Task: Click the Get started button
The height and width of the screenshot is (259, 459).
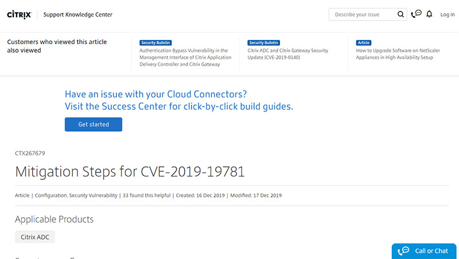Action: point(94,124)
